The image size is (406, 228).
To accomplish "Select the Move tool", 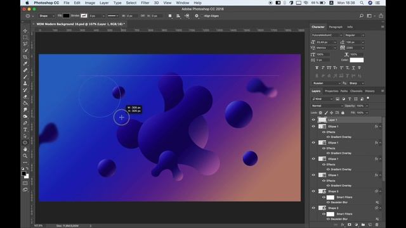I will point(25,31).
